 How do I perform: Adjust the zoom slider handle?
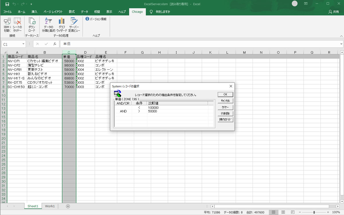pos(314,212)
